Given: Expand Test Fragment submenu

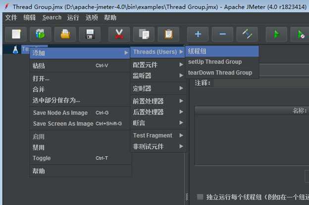Looking at the screenshot, I should click(x=158, y=135).
